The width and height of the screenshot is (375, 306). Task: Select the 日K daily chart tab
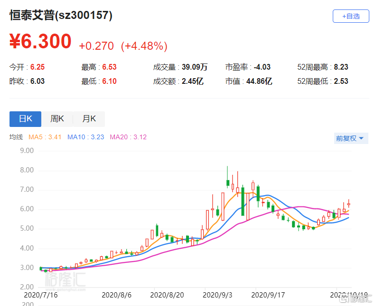pyautogui.click(x=25, y=119)
